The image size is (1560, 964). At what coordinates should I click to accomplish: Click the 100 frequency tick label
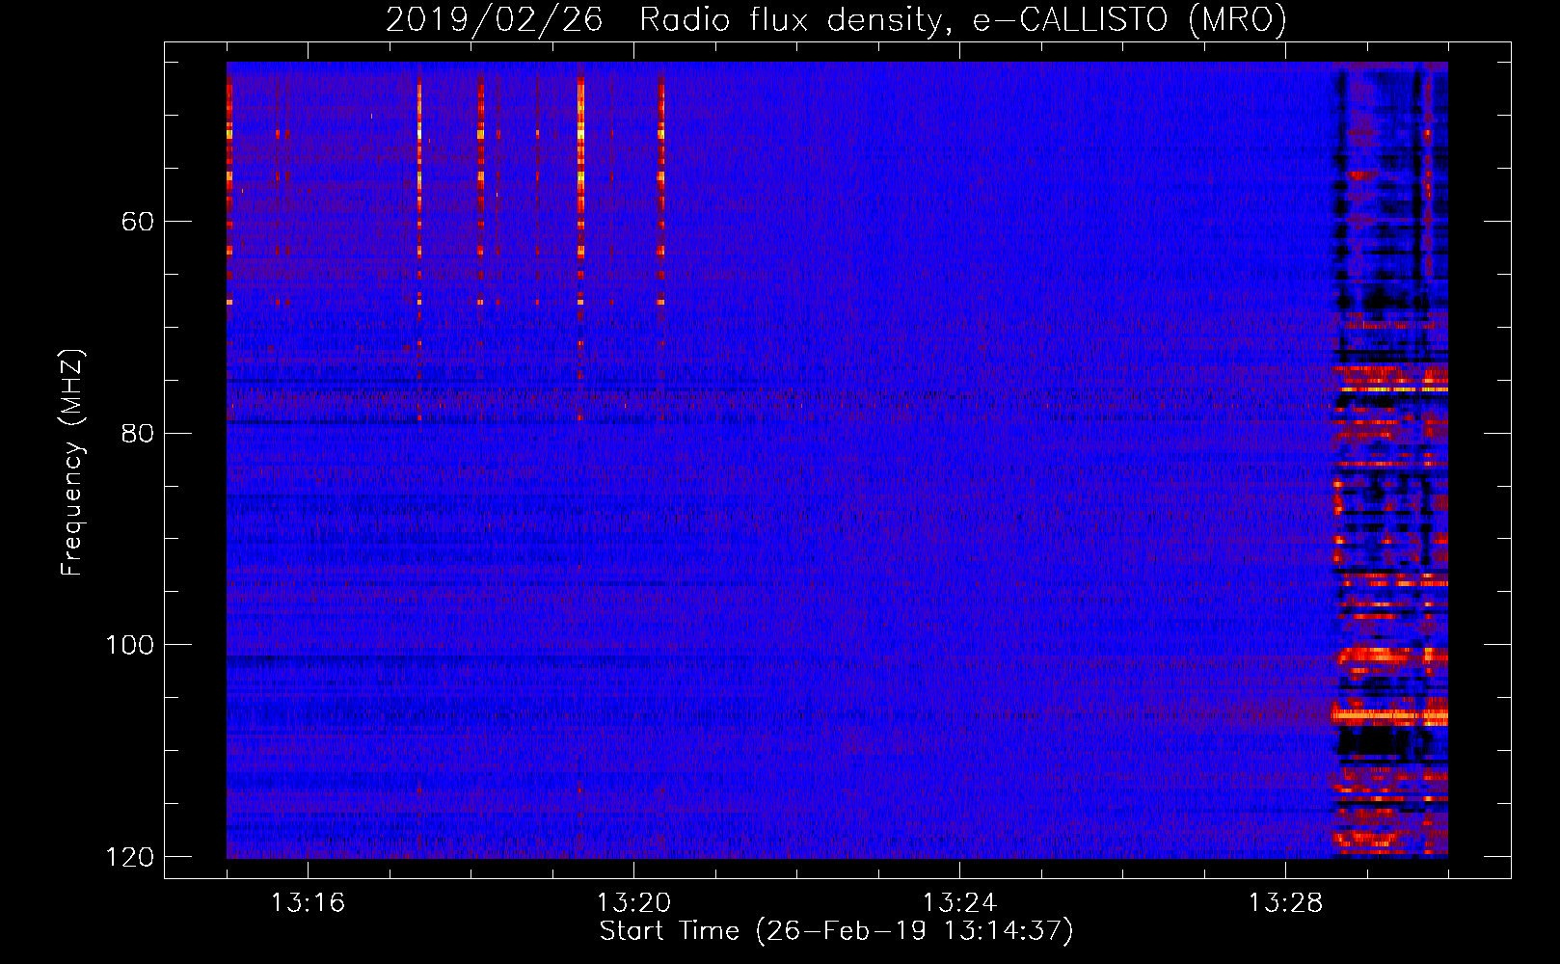129,645
